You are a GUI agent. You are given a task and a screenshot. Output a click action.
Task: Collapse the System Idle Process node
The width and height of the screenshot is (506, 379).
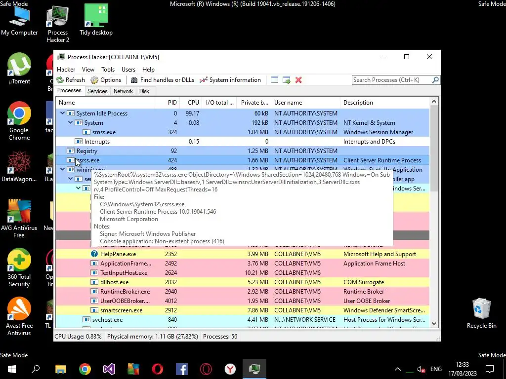[x=63, y=113]
